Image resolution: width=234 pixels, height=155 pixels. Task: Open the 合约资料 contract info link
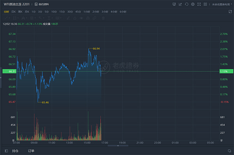pos(42,4)
